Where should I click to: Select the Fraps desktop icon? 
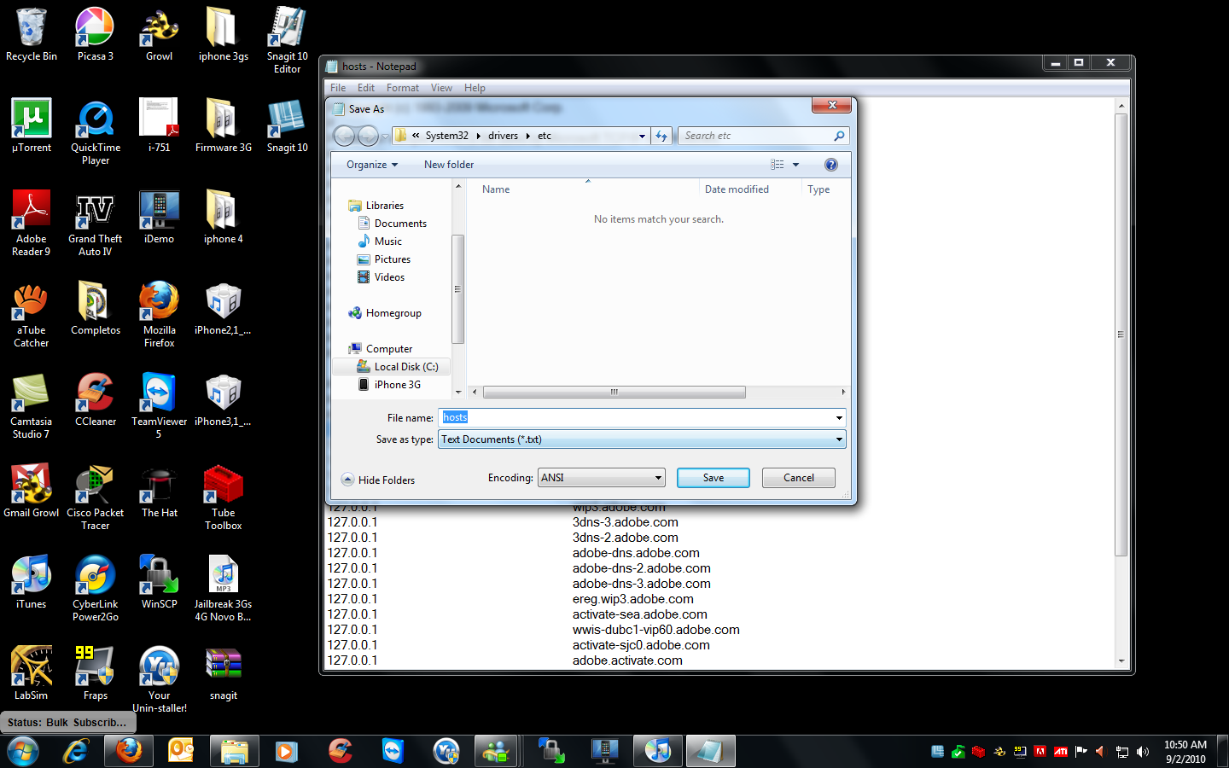(95, 673)
